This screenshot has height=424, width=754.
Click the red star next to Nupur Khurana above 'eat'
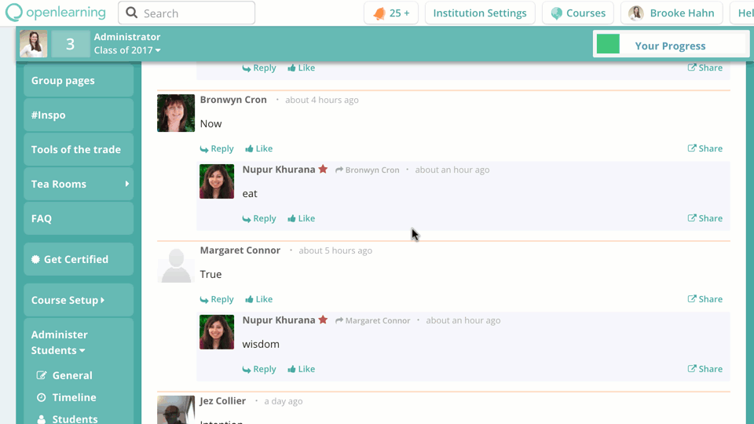click(x=323, y=170)
